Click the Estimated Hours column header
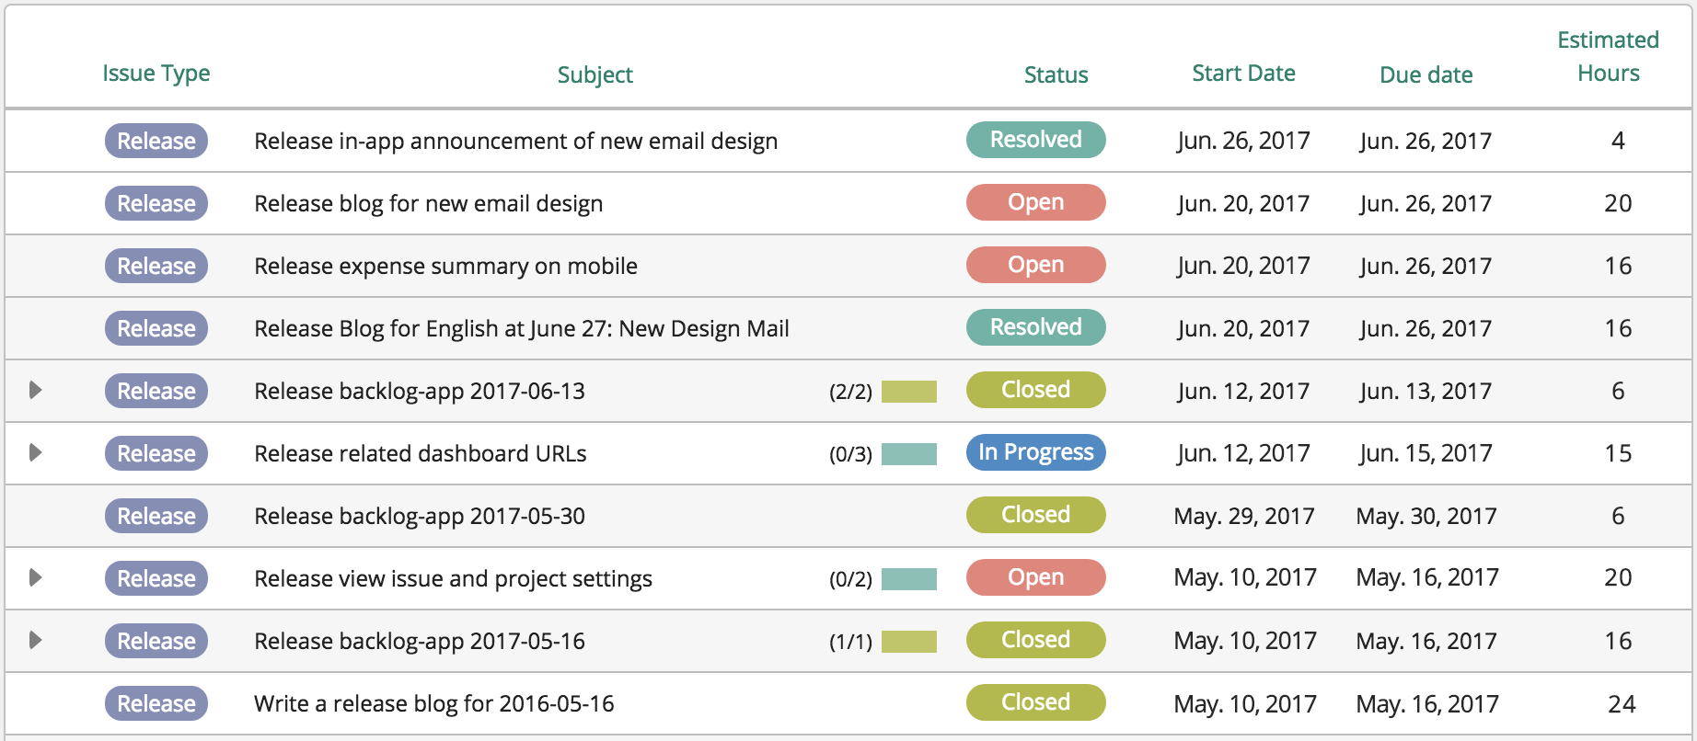 pos(1608,57)
